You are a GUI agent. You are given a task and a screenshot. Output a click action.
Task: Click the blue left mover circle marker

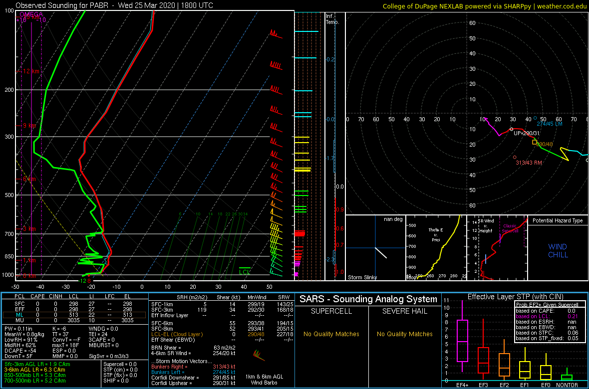click(535, 118)
